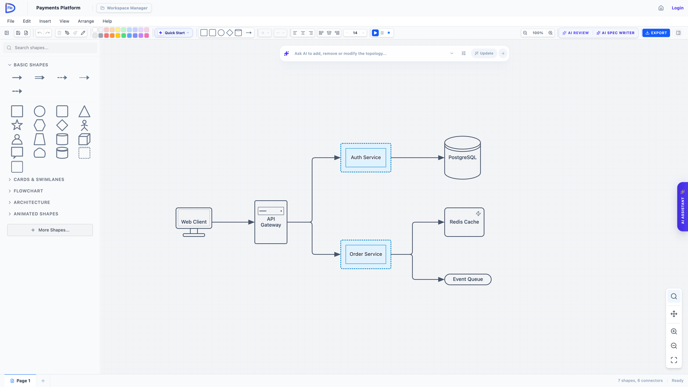Select the format painter brush icon
This screenshot has width=688, height=387.
pos(75,33)
